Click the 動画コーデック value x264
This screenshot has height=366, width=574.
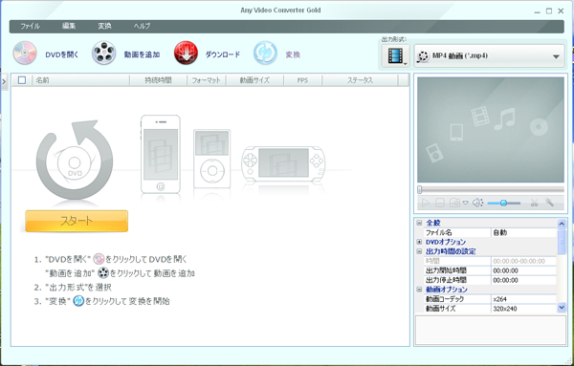(x=523, y=299)
